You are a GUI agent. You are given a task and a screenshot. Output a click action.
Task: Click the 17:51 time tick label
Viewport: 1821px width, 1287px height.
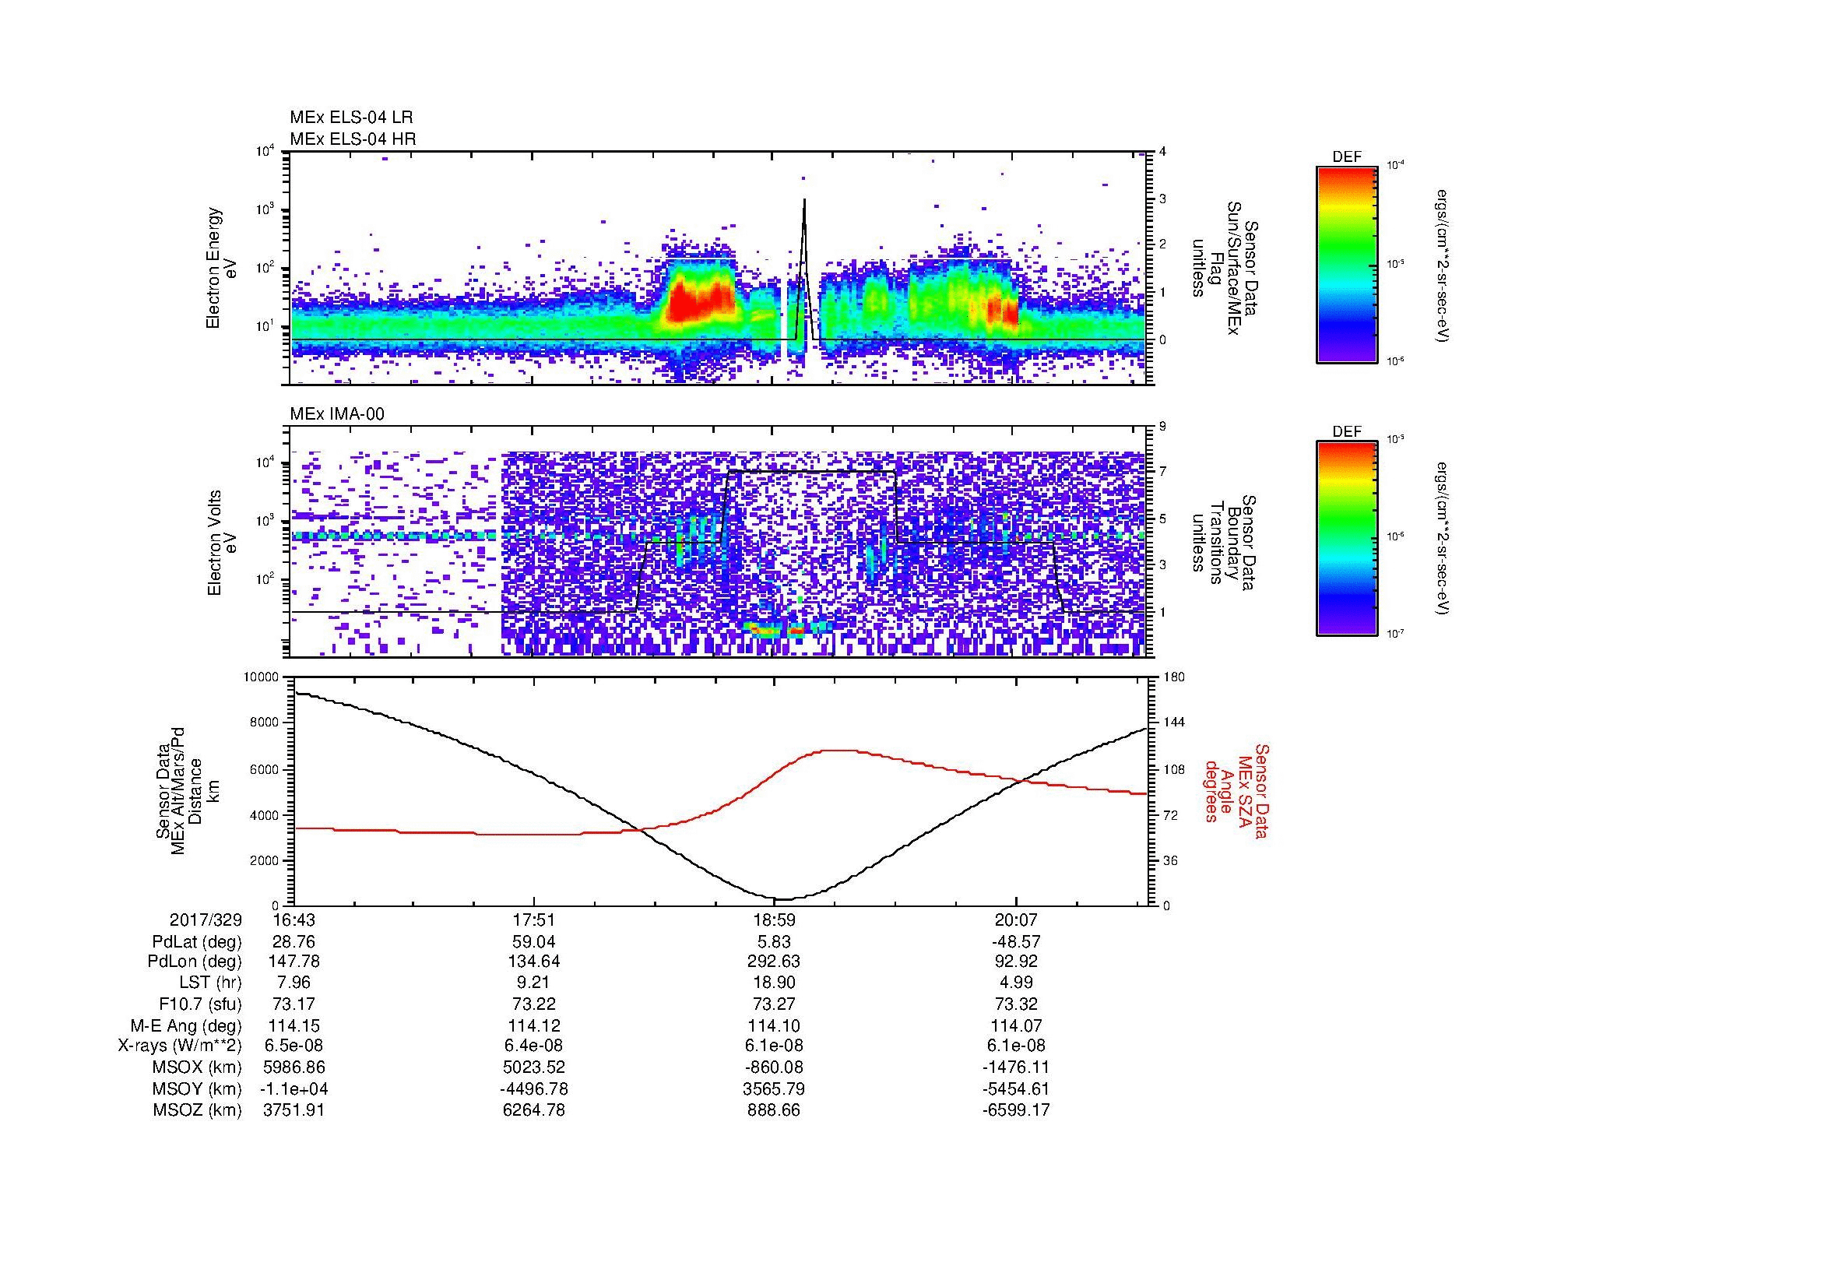pos(535,920)
